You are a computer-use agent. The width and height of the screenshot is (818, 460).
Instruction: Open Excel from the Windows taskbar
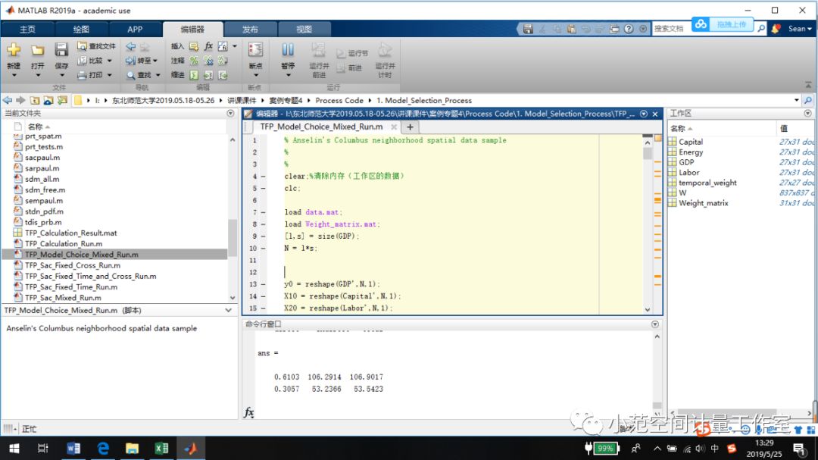click(x=161, y=448)
